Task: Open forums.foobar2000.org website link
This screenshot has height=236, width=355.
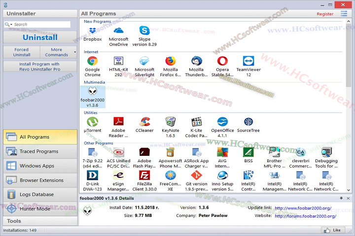Action: [305, 216]
